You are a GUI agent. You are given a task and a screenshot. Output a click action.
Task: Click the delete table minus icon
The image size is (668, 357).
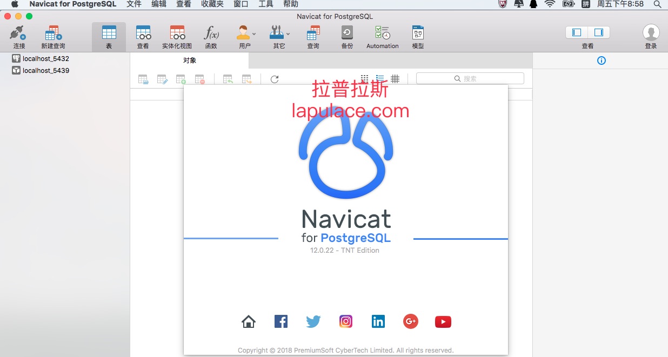(200, 79)
